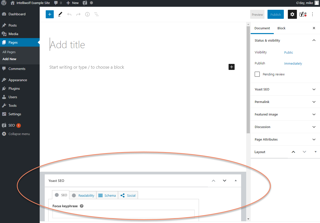The height and width of the screenshot is (223, 320).
Task: Click the Redo arrow
Action: 78,14
